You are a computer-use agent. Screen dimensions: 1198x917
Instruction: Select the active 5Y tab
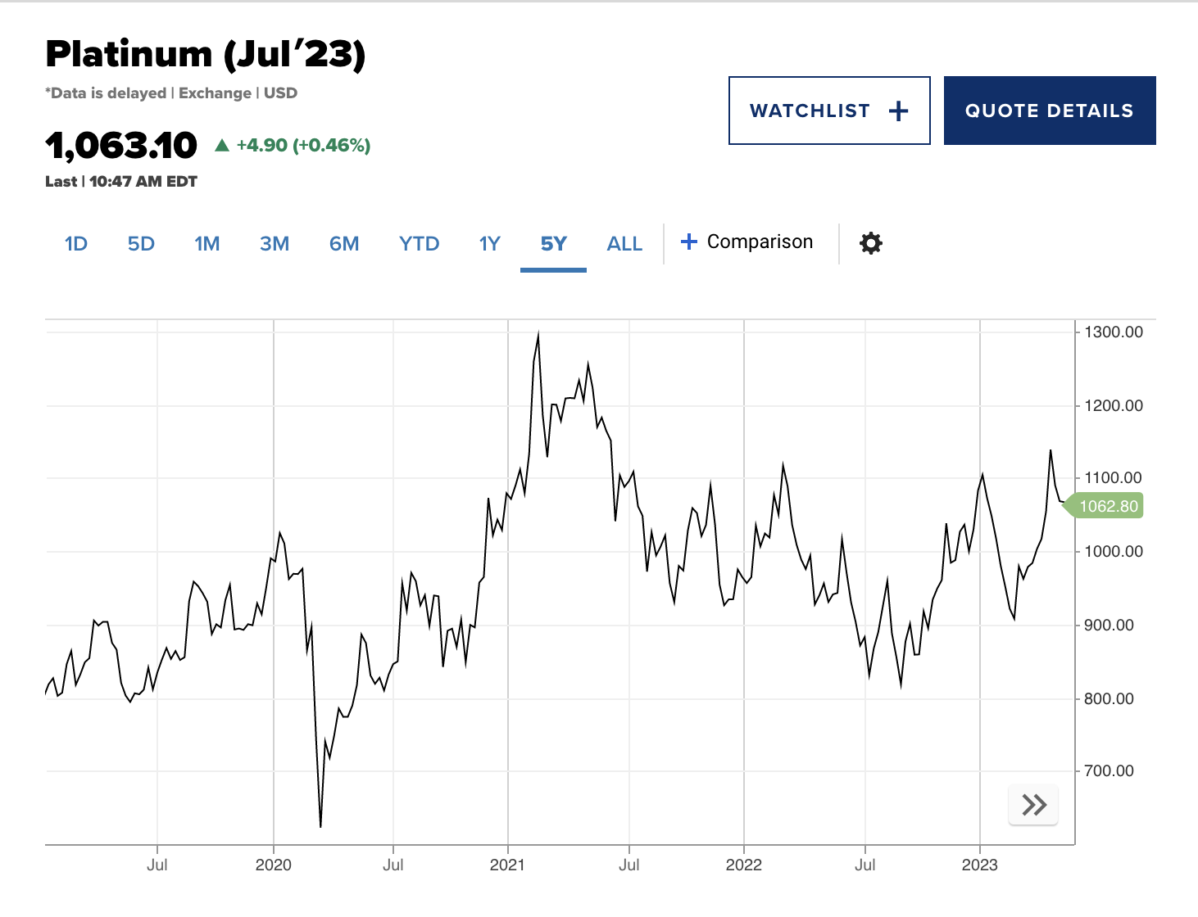coord(553,244)
